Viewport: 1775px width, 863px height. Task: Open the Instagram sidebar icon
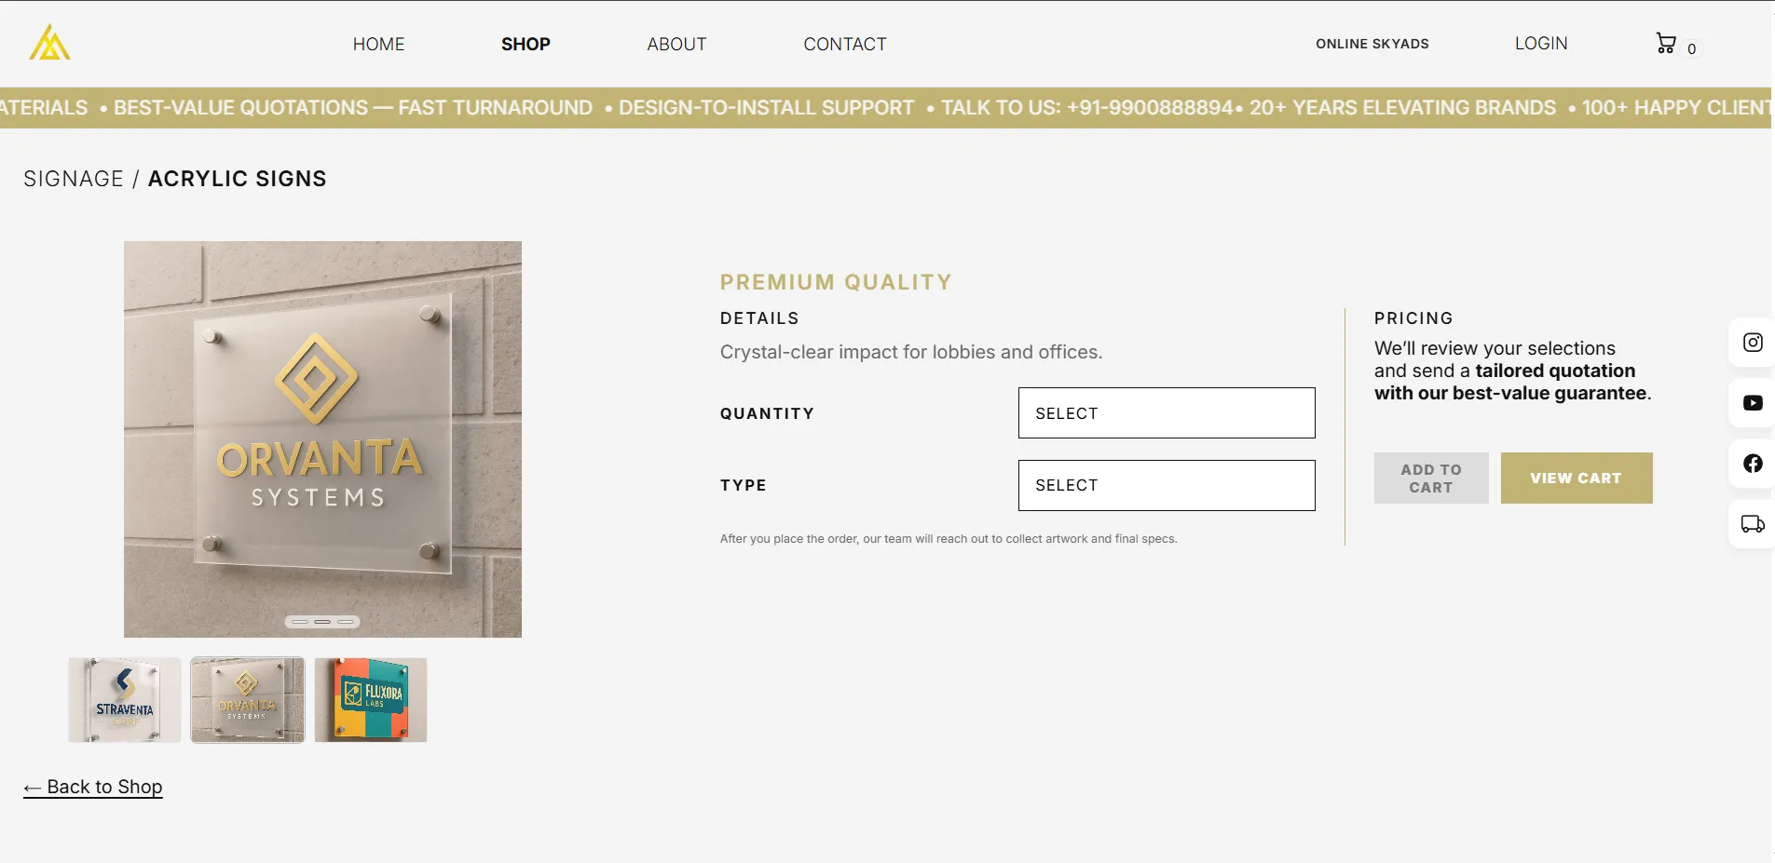click(x=1753, y=343)
